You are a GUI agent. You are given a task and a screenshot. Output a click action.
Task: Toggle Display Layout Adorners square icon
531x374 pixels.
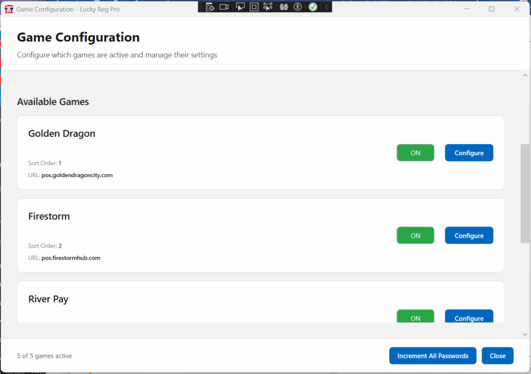coord(254,7)
